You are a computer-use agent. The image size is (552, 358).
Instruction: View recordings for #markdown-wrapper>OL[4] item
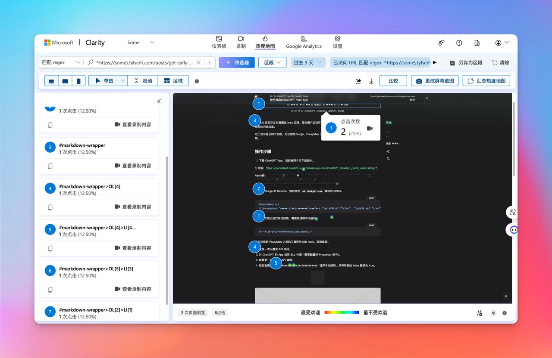coord(133,207)
